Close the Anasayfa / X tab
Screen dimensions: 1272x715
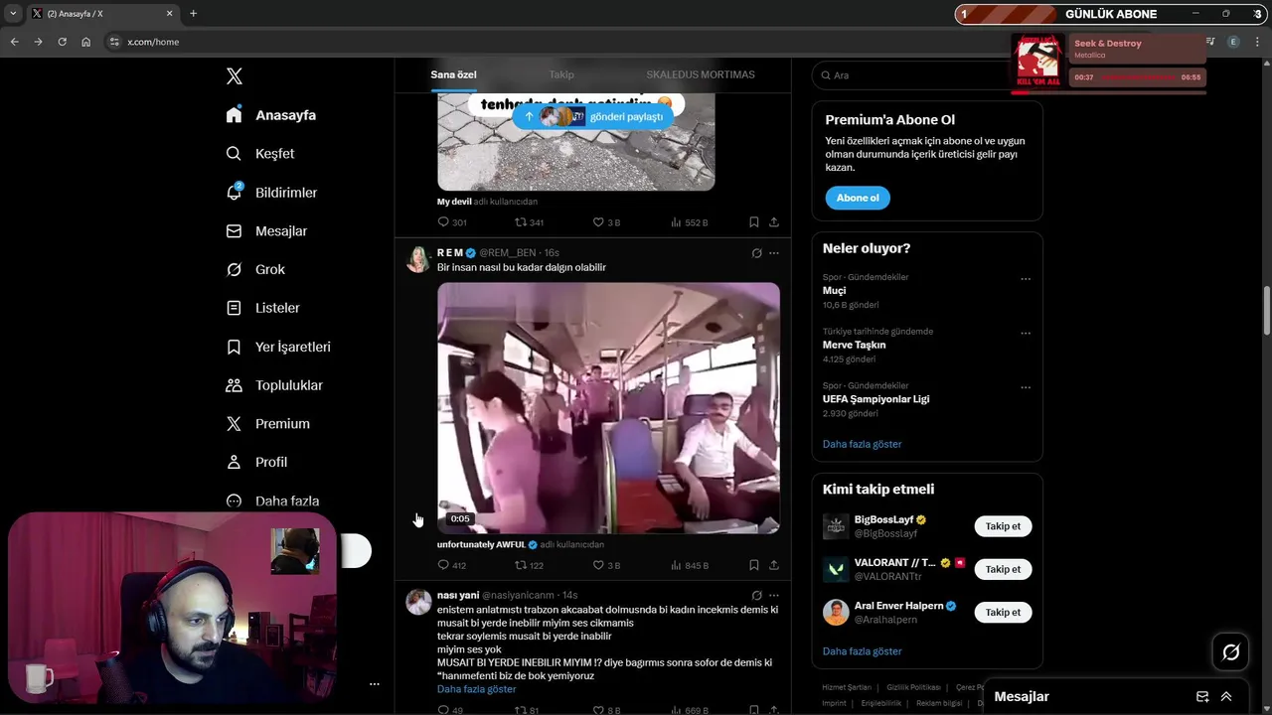170,14
